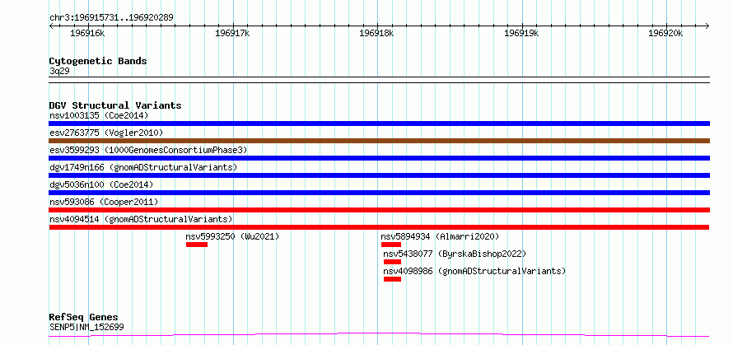Click the red bar under nsv4098986
The width and height of the screenshot is (733, 345).
393,279
